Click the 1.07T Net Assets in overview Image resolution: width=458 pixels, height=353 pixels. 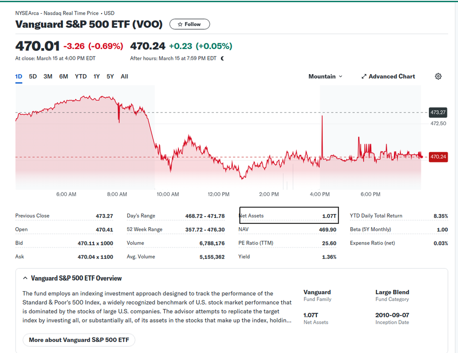point(311,315)
